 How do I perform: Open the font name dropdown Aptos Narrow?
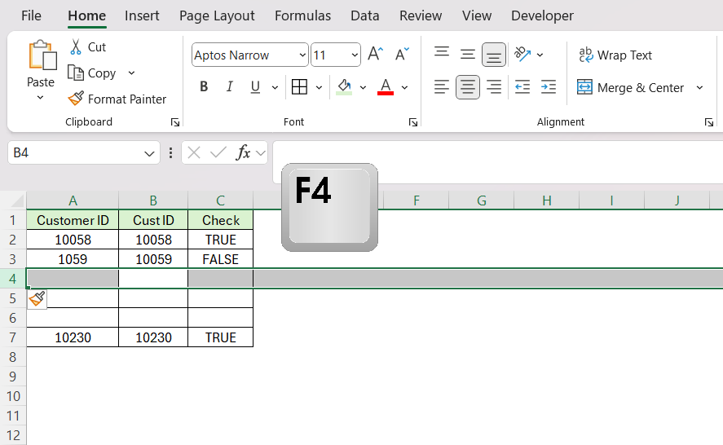(x=249, y=55)
